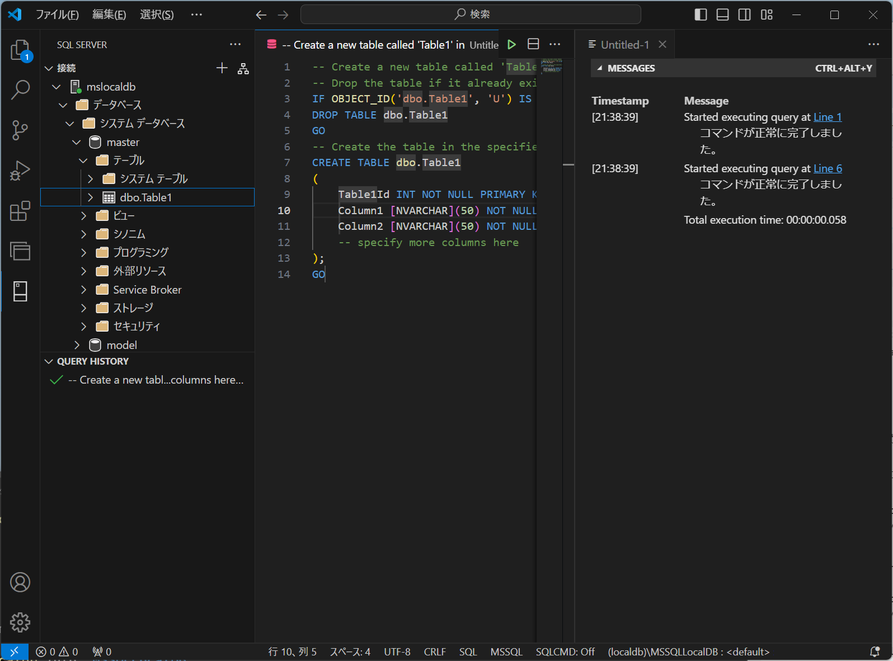Click the Run and Debug icon
This screenshot has width=893, height=661.
click(x=20, y=171)
